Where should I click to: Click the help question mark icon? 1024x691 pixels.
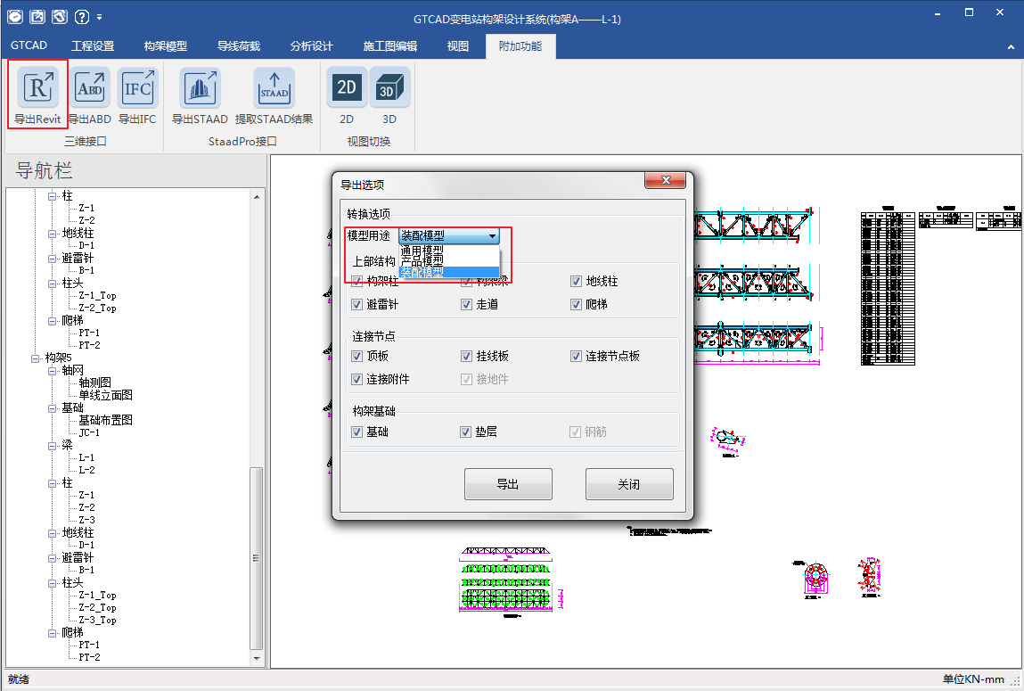pos(81,16)
